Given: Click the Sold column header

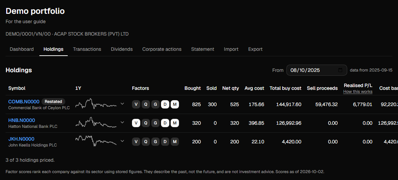Looking at the screenshot, I should pos(211,88).
